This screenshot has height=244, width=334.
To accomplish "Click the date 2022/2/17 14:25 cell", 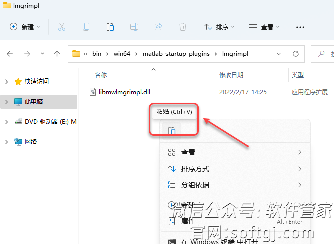I will pos(243,92).
